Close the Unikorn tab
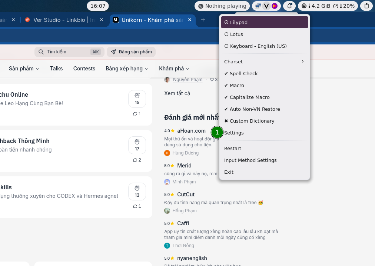This screenshot has width=375, height=266. pos(190,20)
